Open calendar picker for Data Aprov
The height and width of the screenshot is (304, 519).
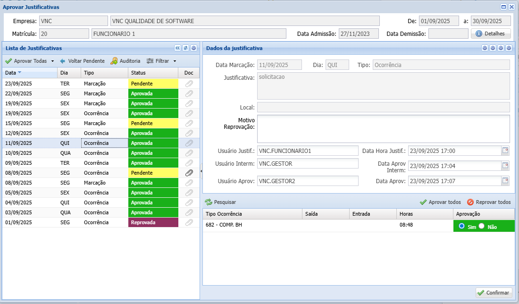point(505,181)
